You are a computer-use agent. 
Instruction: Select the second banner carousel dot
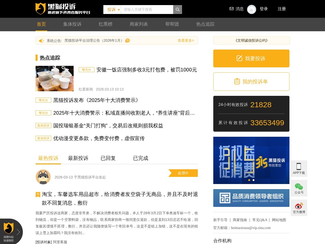[x=253, y=180]
